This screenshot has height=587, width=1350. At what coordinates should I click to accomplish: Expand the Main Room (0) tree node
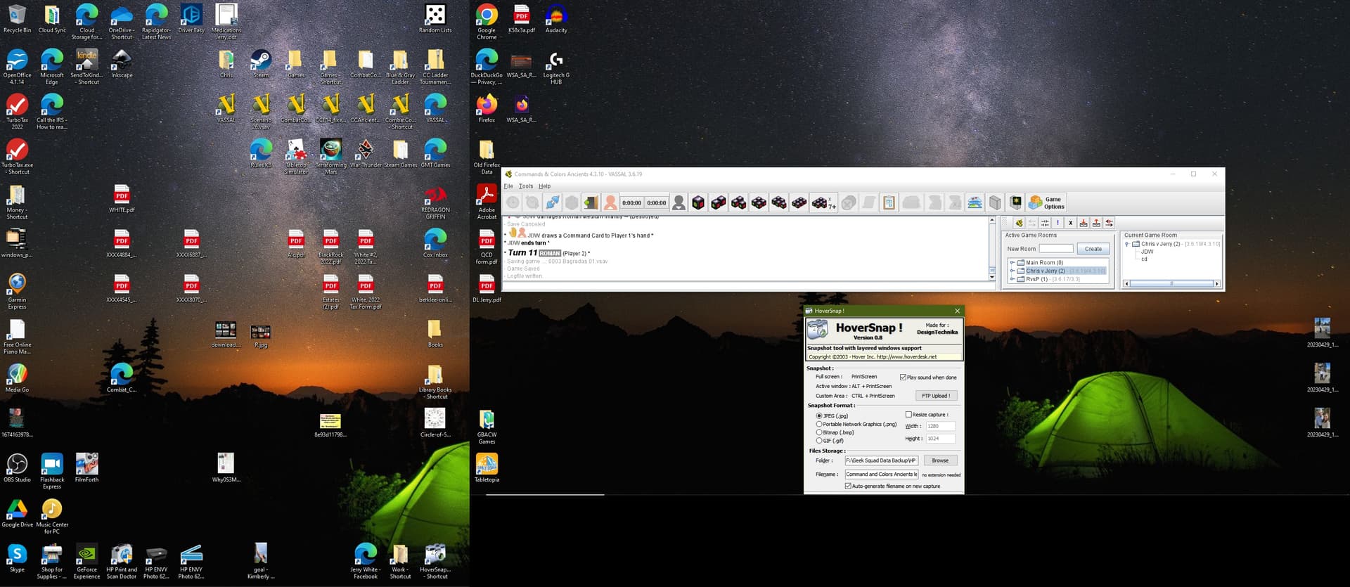click(1012, 262)
